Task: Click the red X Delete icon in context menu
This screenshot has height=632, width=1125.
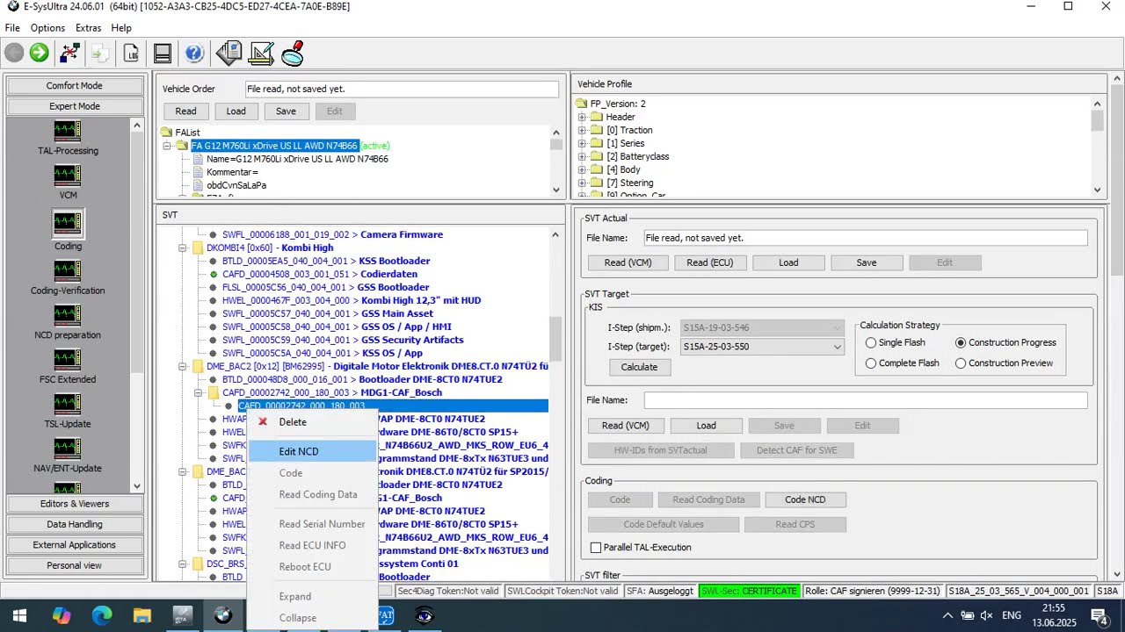Action: [x=262, y=422]
